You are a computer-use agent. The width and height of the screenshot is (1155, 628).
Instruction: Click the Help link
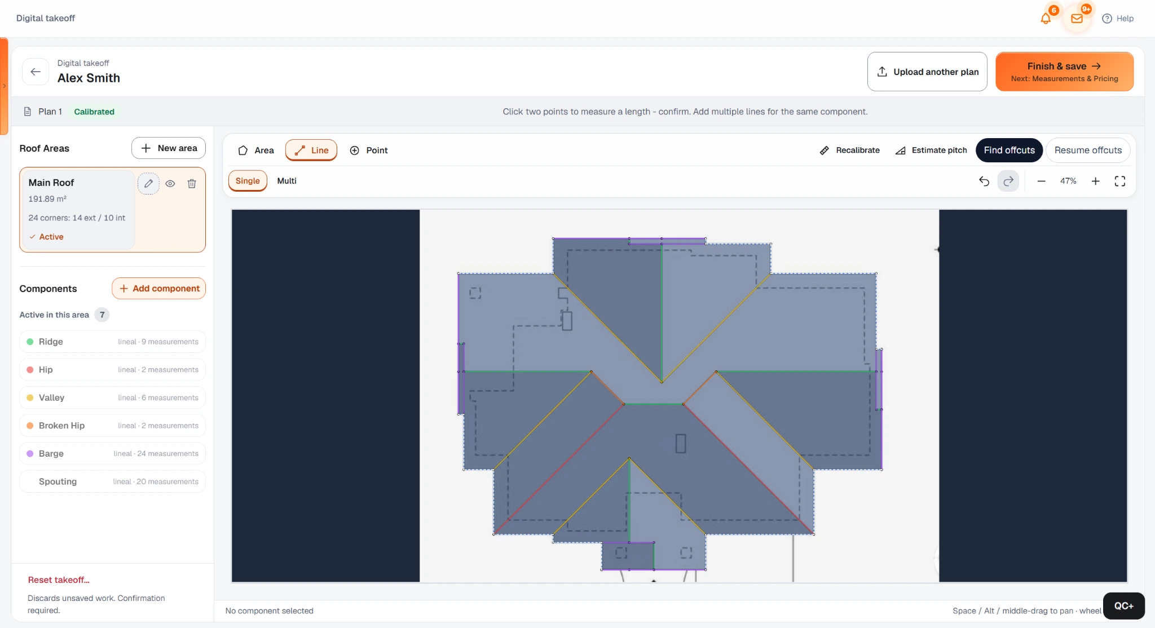point(1118,18)
